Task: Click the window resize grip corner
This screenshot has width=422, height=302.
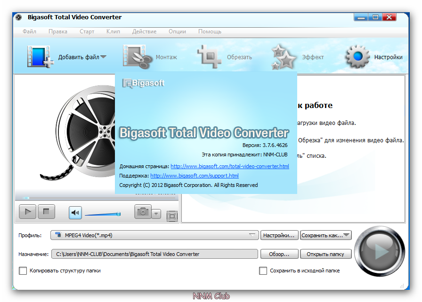Action: pos(402,286)
